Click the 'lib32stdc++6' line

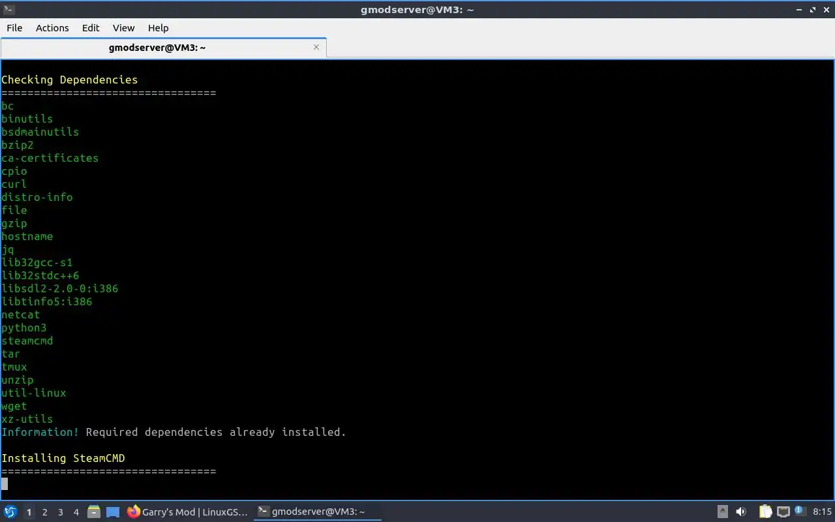tap(40, 275)
